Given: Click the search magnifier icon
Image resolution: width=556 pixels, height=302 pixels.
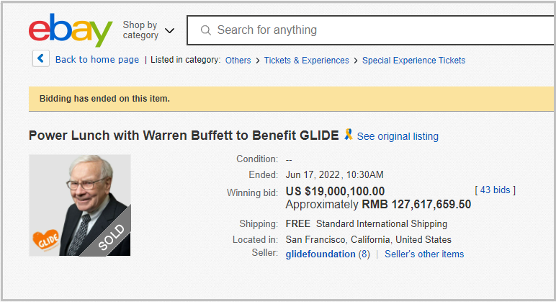Looking at the screenshot, I should [x=206, y=30].
